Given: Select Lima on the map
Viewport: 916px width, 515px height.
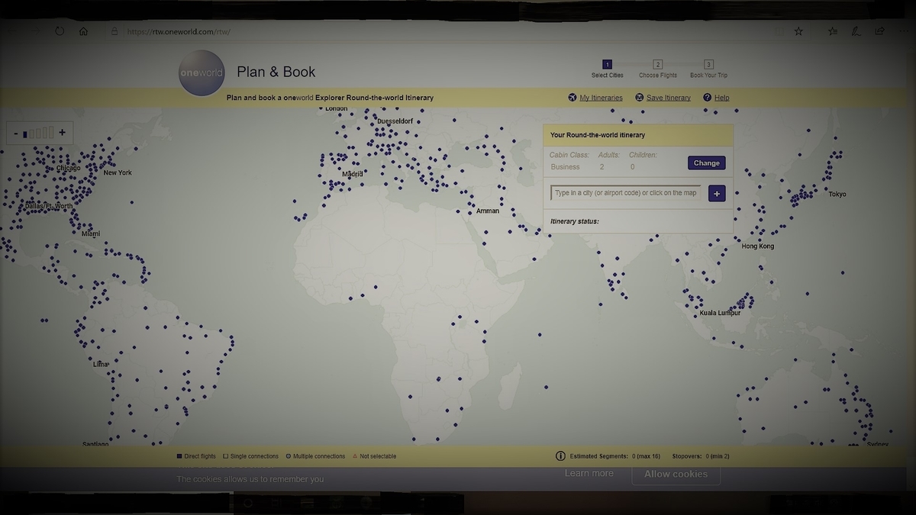Looking at the screenshot, I should point(101,364).
